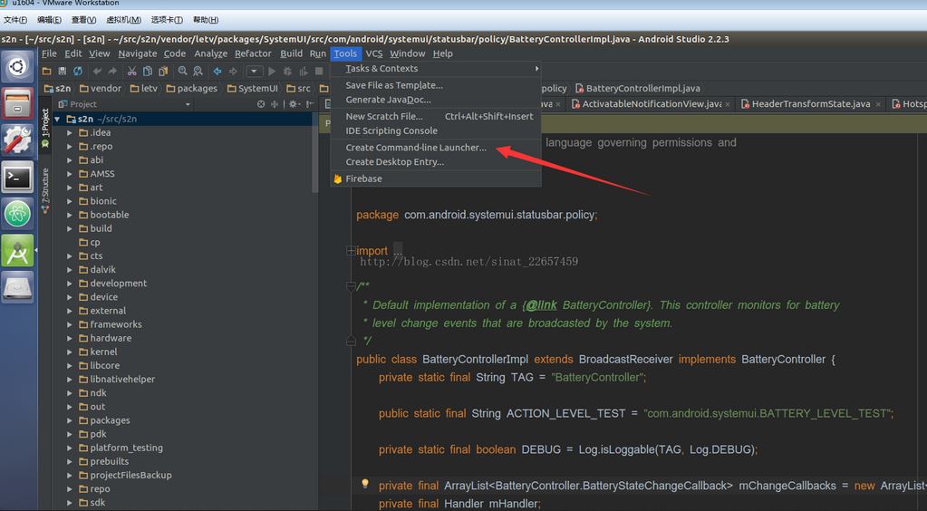The width and height of the screenshot is (927, 511).
Task: Open Files manager in Ubuntu dock
Action: (x=17, y=103)
